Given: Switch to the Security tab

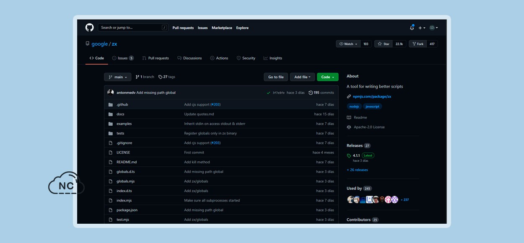Looking at the screenshot, I should pyautogui.click(x=246, y=58).
